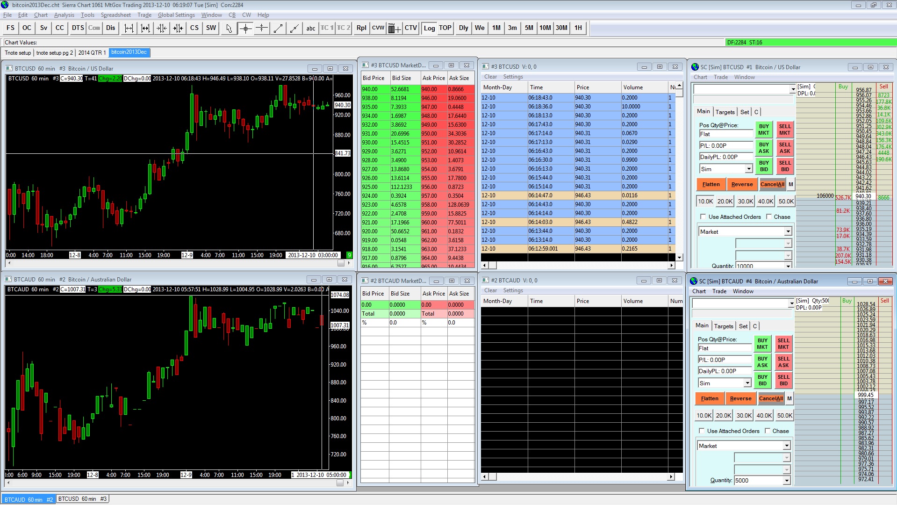Open the Spreadsheet menu
The image size is (897, 505).
tap(116, 15)
